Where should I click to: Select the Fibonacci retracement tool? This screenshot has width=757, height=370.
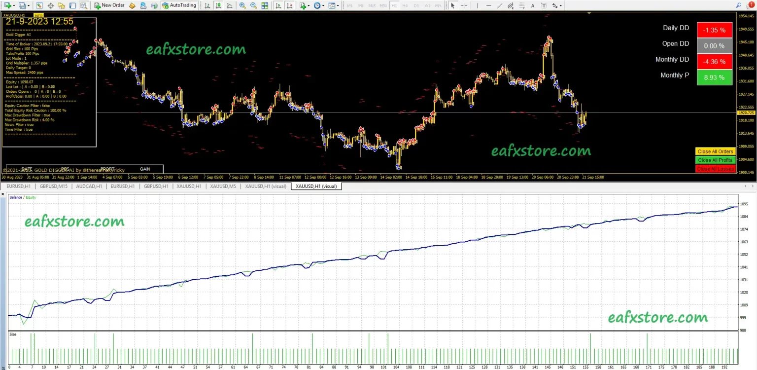point(522,5)
